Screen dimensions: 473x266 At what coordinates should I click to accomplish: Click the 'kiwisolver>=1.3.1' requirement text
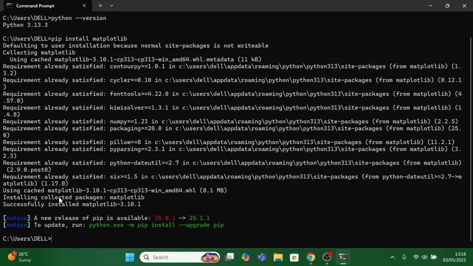[x=139, y=108]
